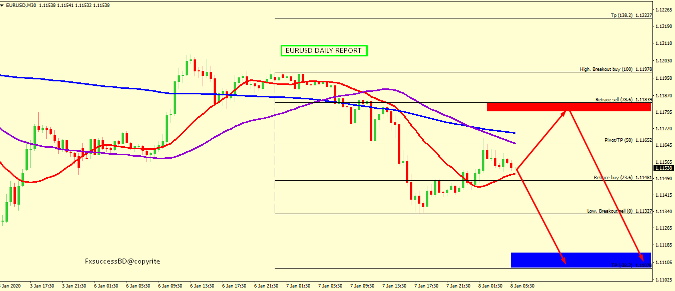Select the red retrace sell zone rectangle
Image resolution: width=675 pixels, height=291 pixels.
coord(568,107)
